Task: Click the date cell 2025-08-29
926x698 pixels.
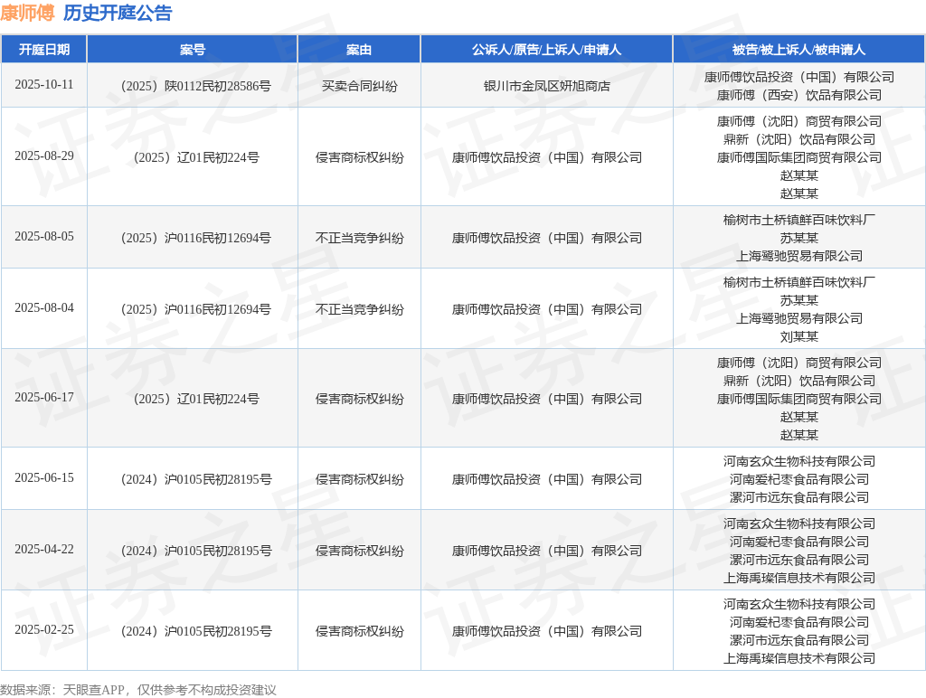Action: 44,156
